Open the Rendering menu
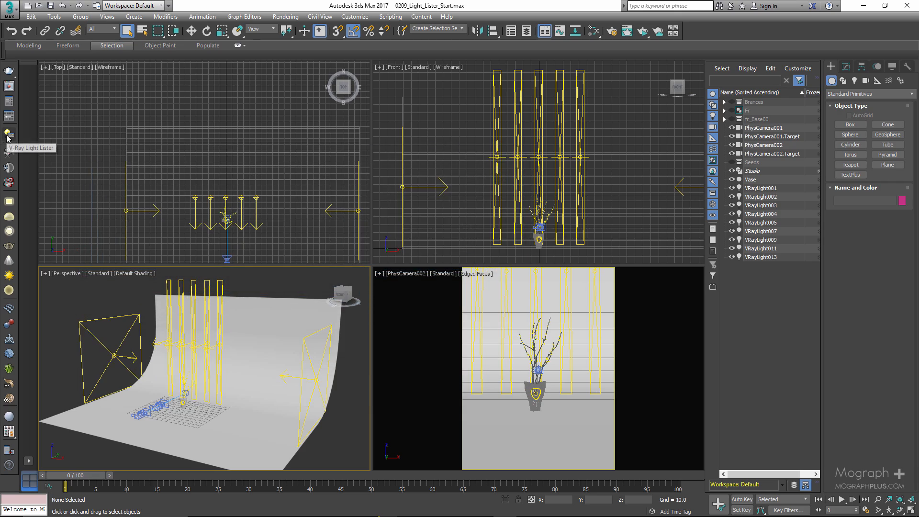 (x=285, y=16)
